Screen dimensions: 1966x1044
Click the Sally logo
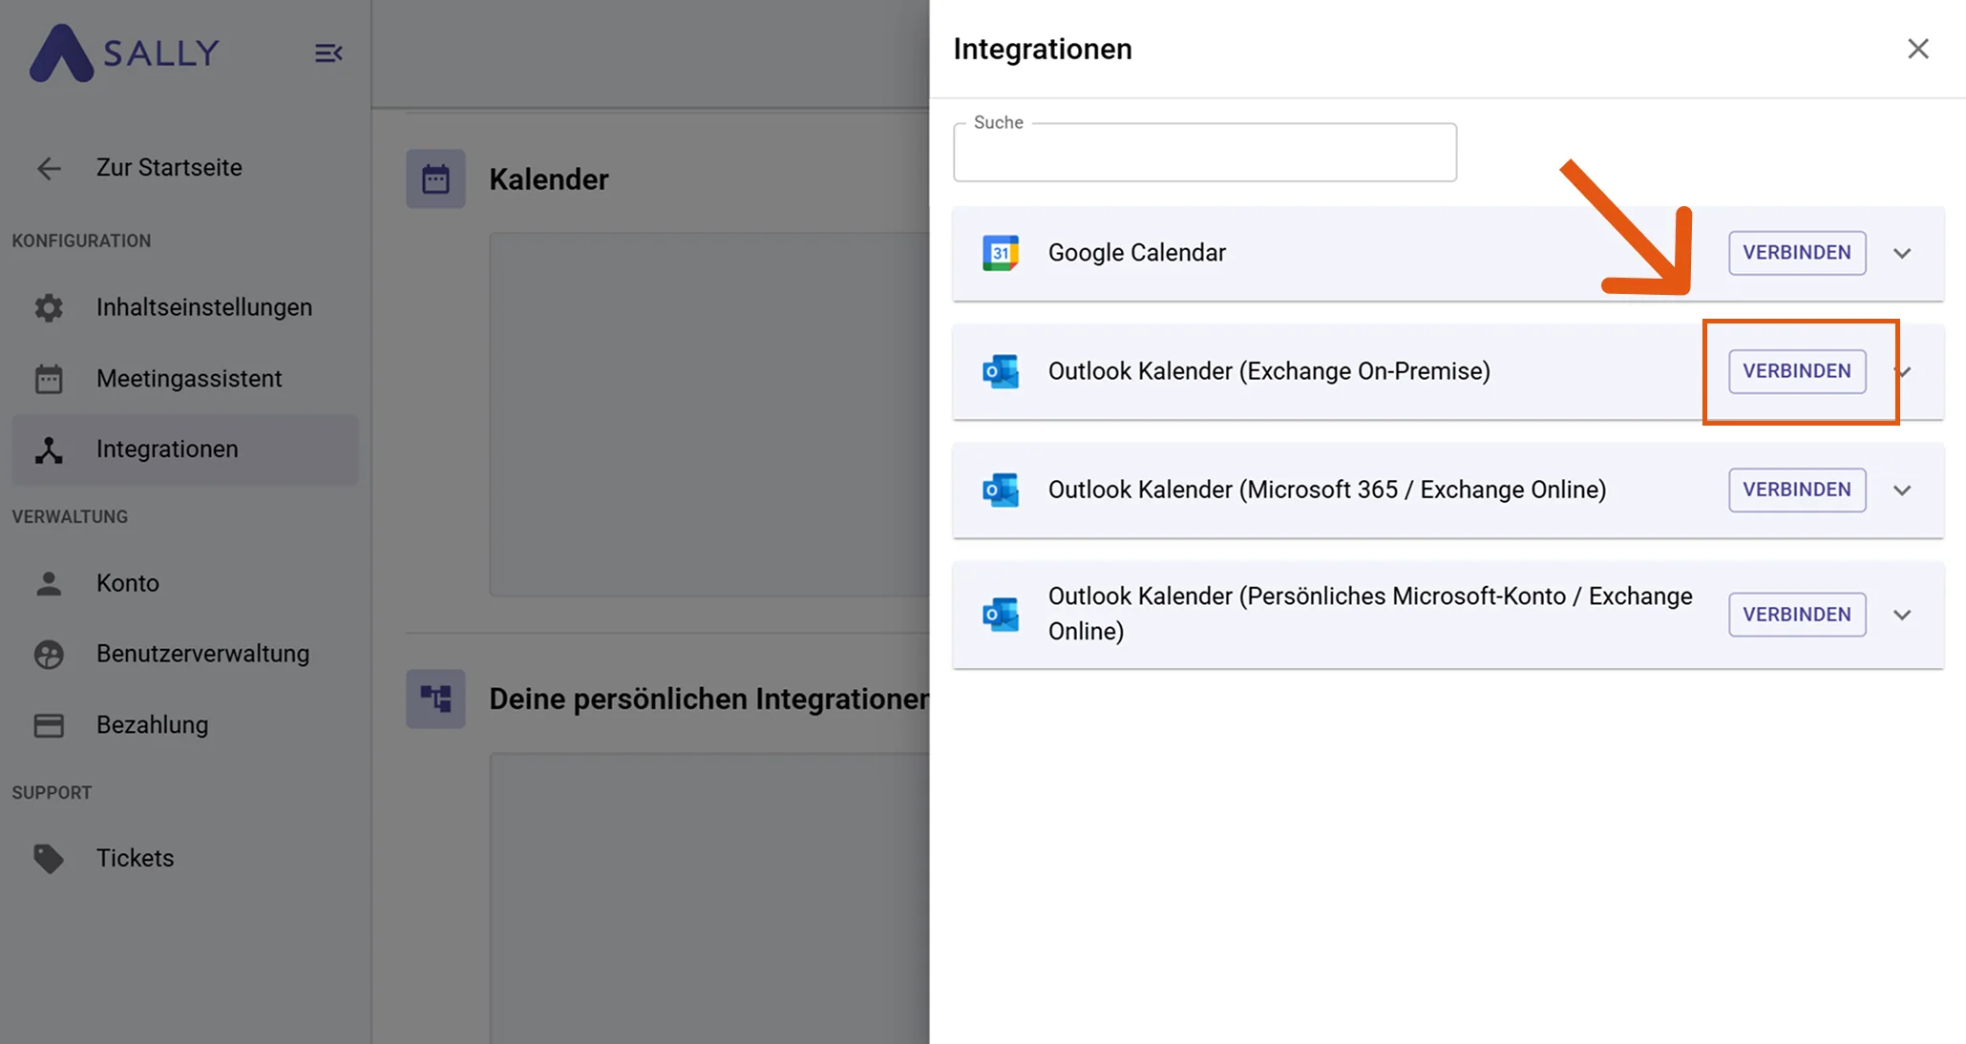click(x=124, y=52)
